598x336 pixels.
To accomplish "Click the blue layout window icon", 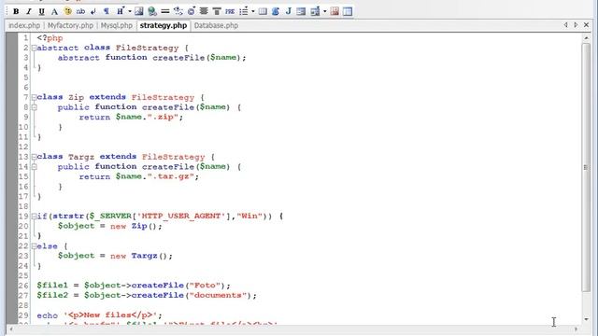I will click(348, 11).
